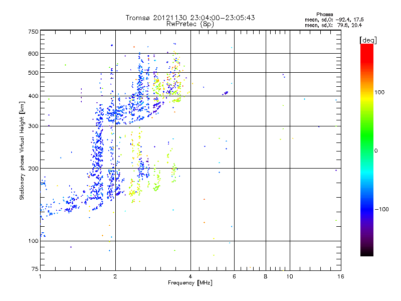Click x-axis tick label '8'
The height and width of the screenshot is (301, 401).
tap(266, 276)
